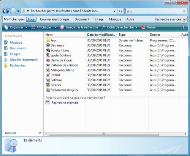The width and height of the screenshot is (190, 156).
Task: Click Enregistrer la recherche
Action: tap(79, 27)
